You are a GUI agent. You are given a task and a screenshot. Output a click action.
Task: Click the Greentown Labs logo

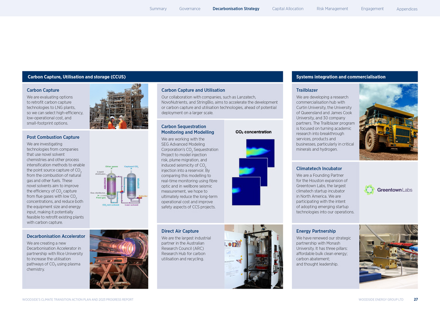pyautogui.click(x=388, y=190)
